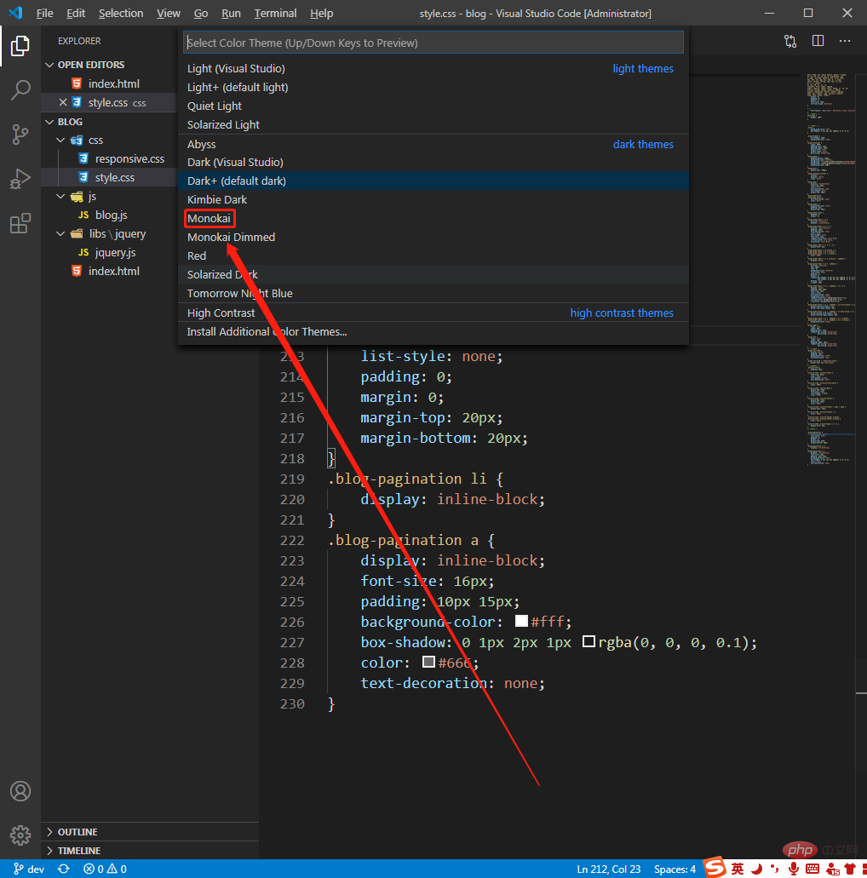Open responsive.css in the css folder
This screenshot has width=867, height=878.
[x=129, y=159]
